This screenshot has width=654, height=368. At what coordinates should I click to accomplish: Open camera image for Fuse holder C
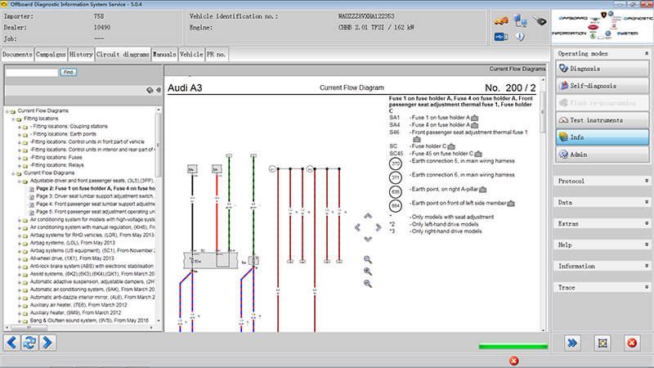coord(451,146)
